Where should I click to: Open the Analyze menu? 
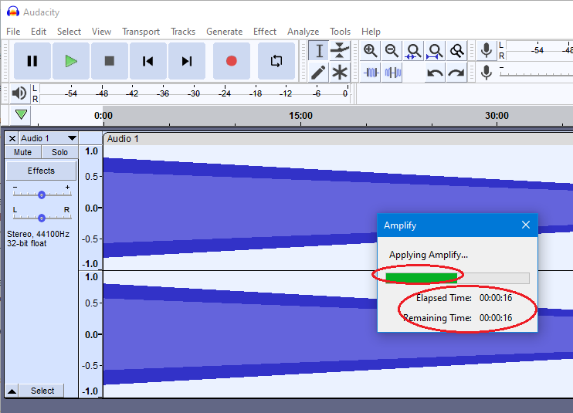pos(303,32)
